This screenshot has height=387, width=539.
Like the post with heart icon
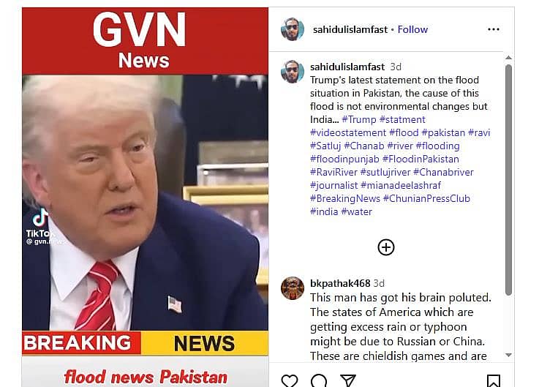pos(290,380)
